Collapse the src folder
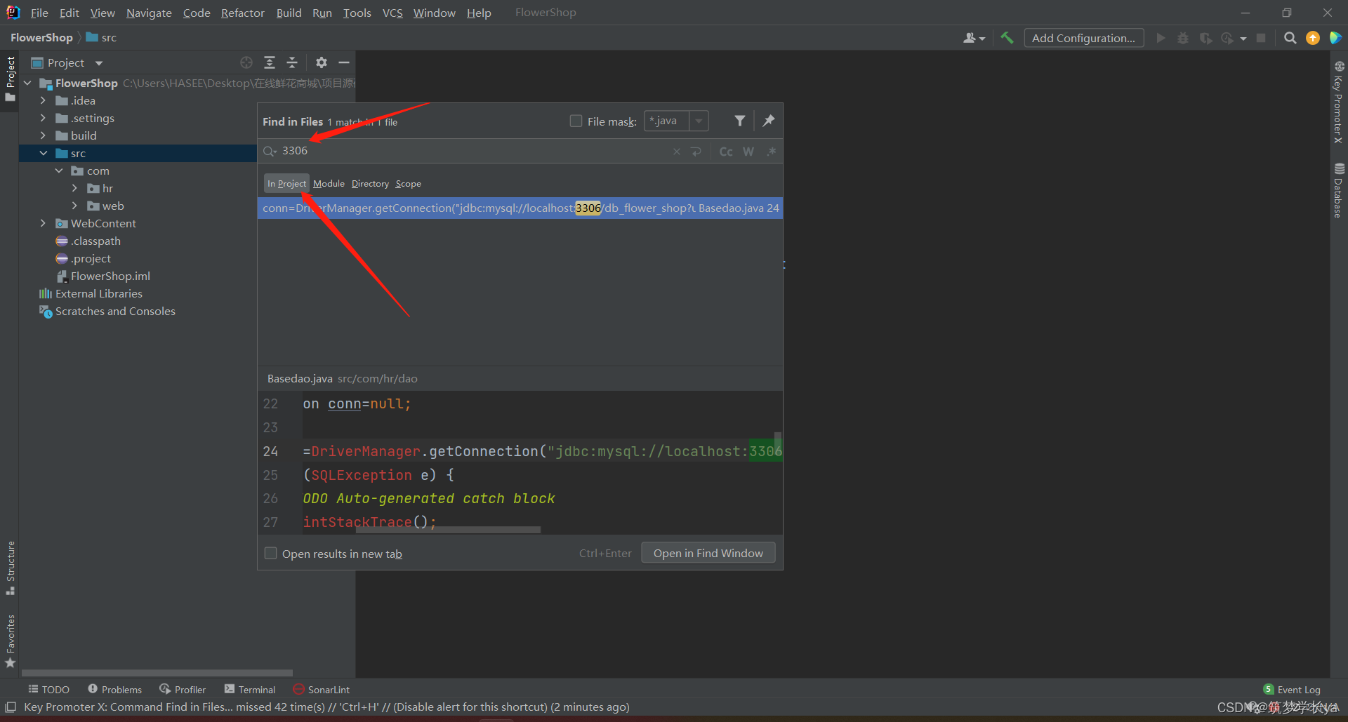The height and width of the screenshot is (722, 1348). [x=43, y=153]
